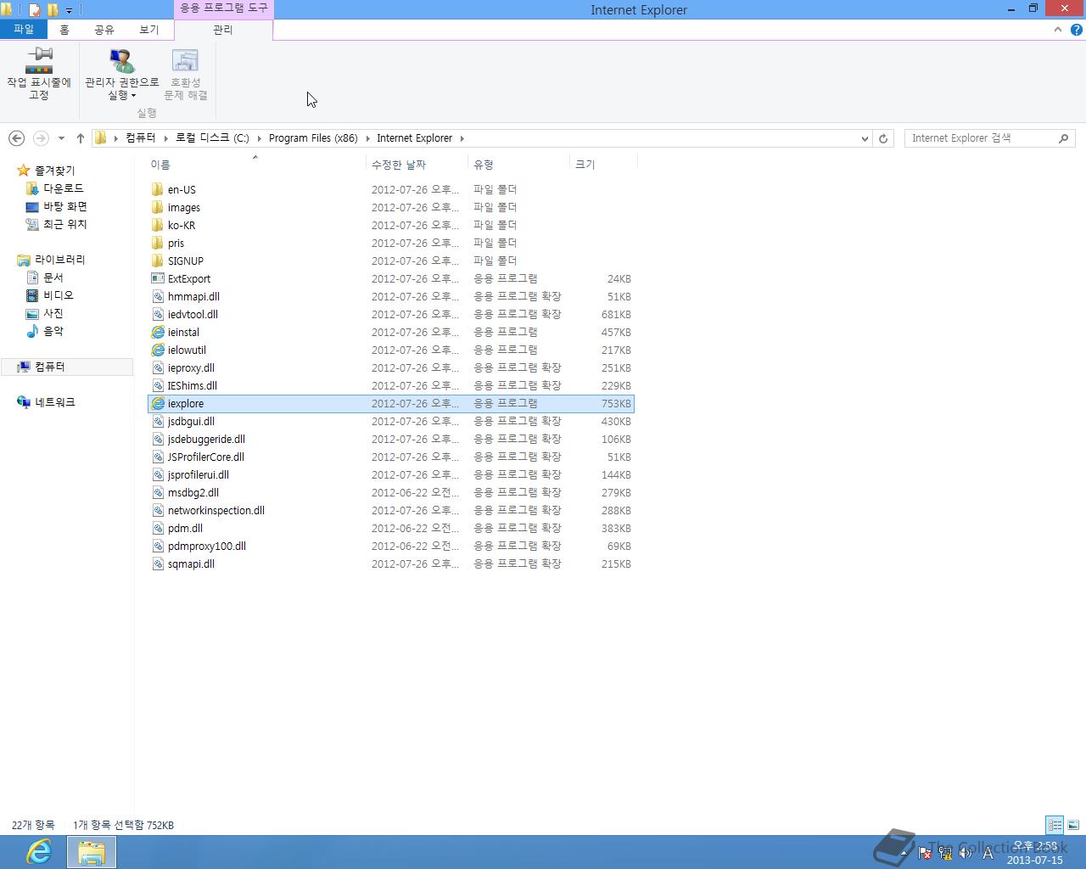The height and width of the screenshot is (869, 1086).
Task: Expand chevron after Program Files (x86) breadcrumb
Action: pyautogui.click(x=368, y=138)
